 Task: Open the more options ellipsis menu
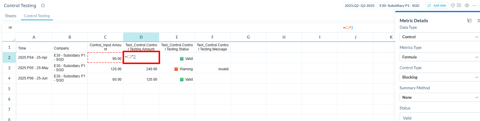[x=474, y=5]
